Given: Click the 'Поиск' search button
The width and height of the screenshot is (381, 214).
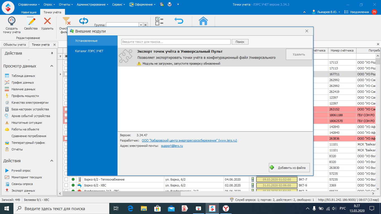Looking at the screenshot, I should (x=240, y=42).
